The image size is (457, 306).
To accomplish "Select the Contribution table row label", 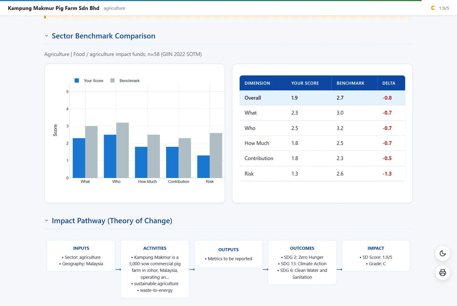I will [259, 158].
